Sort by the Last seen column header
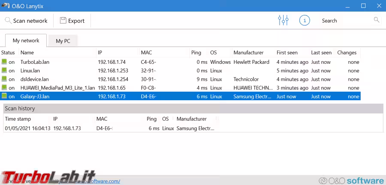Viewport: 386px width, 185px height. (321, 53)
